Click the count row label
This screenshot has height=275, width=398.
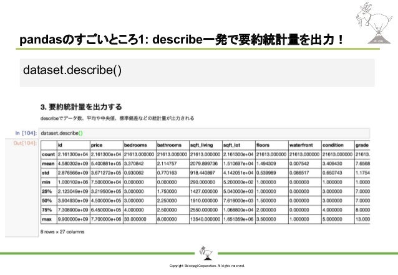tap(49, 154)
